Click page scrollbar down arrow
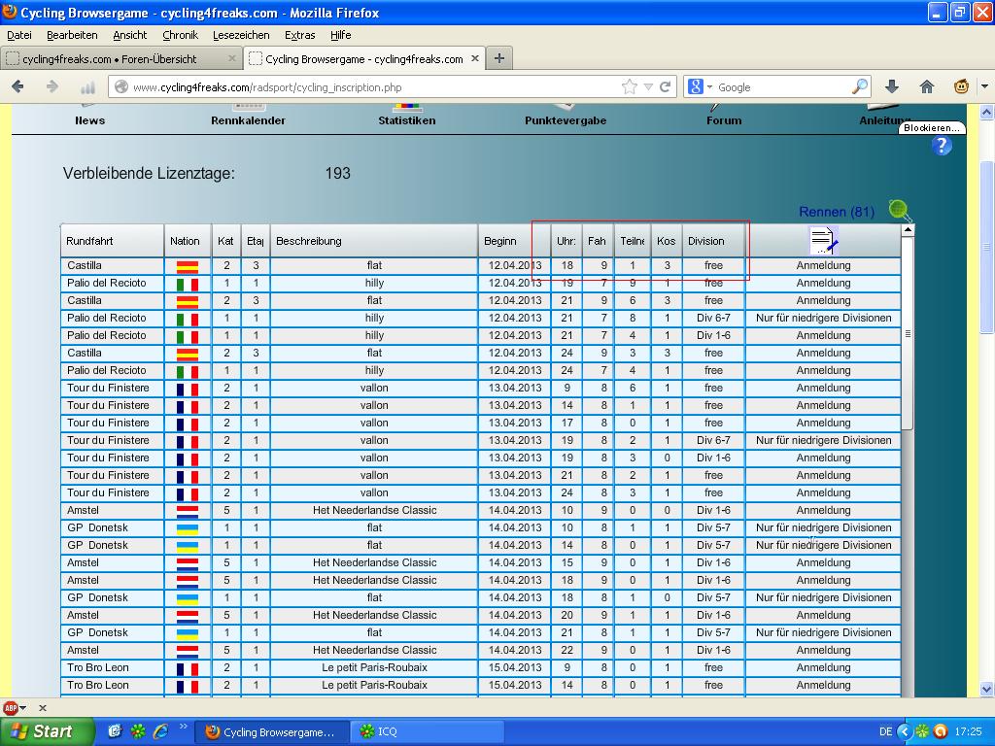 [x=986, y=689]
